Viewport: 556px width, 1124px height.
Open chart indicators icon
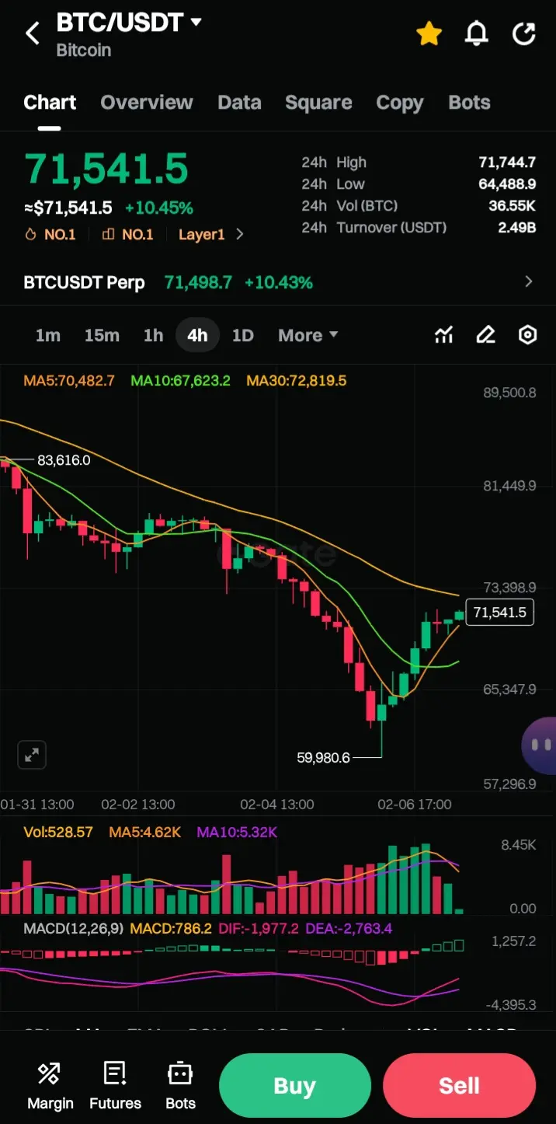click(x=444, y=335)
